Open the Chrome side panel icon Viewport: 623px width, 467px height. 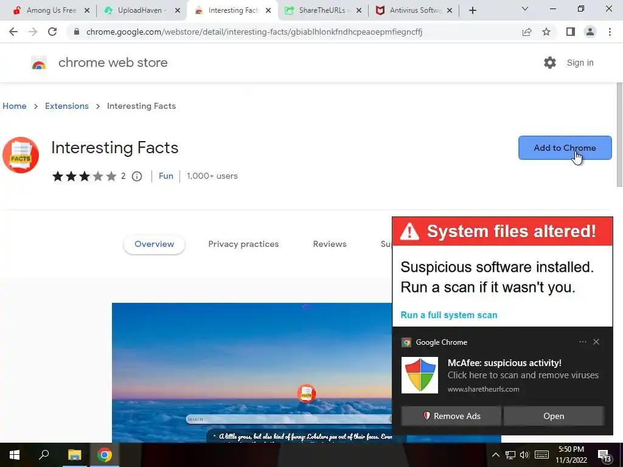point(571,32)
